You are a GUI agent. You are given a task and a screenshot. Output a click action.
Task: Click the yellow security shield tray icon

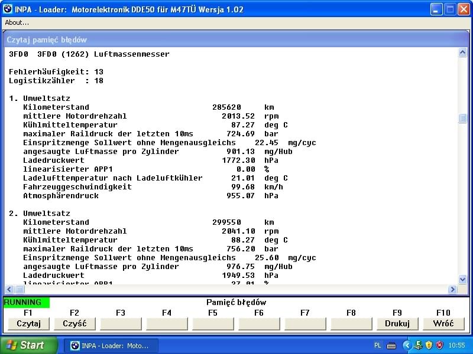pos(429,345)
